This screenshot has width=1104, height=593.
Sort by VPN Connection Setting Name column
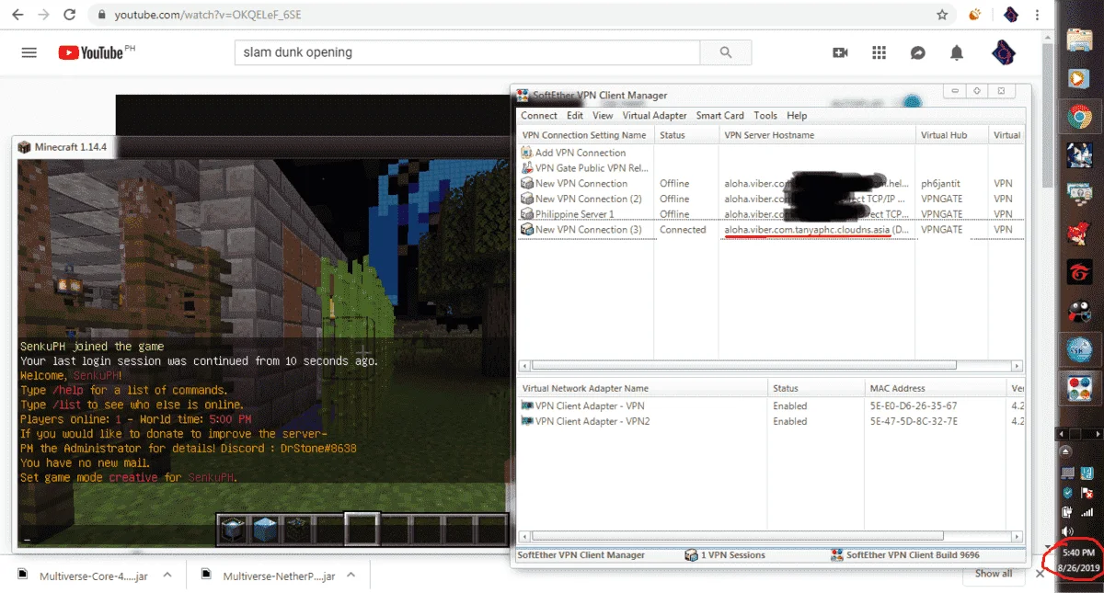[x=586, y=135]
